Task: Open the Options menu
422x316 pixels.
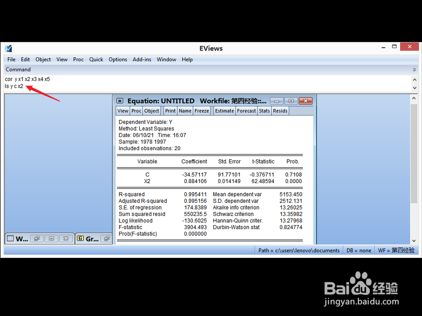Action: click(118, 59)
